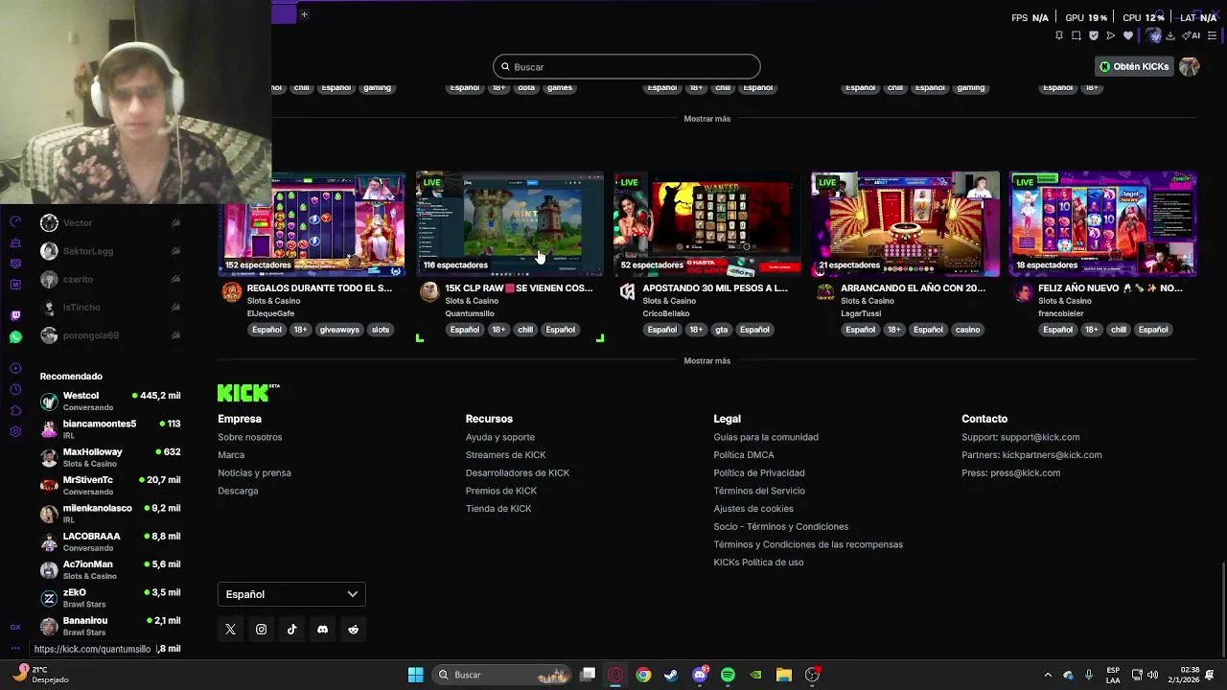Open the AI assistant toolbar icon
1227x690 pixels.
click(1192, 35)
